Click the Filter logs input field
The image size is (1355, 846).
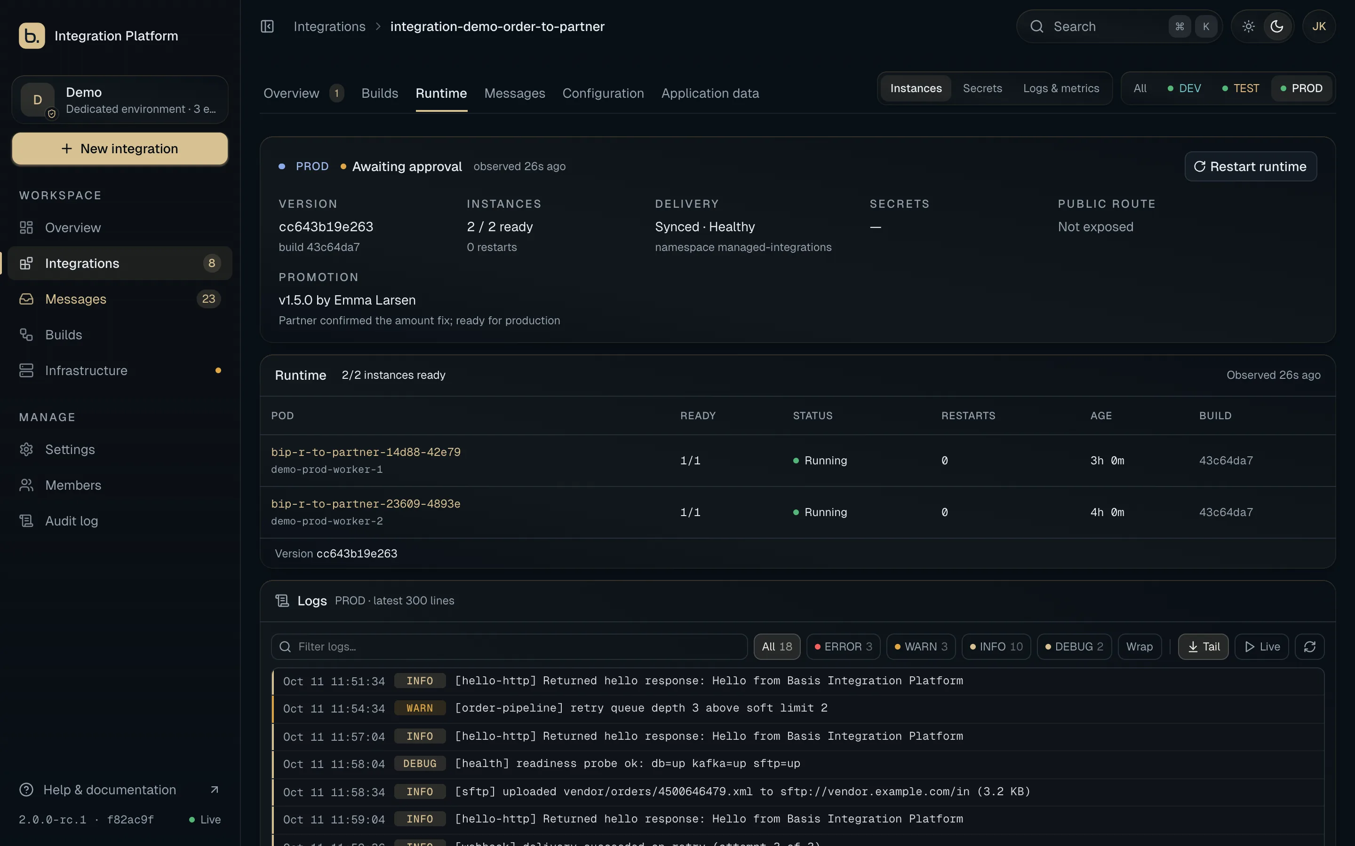click(509, 647)
